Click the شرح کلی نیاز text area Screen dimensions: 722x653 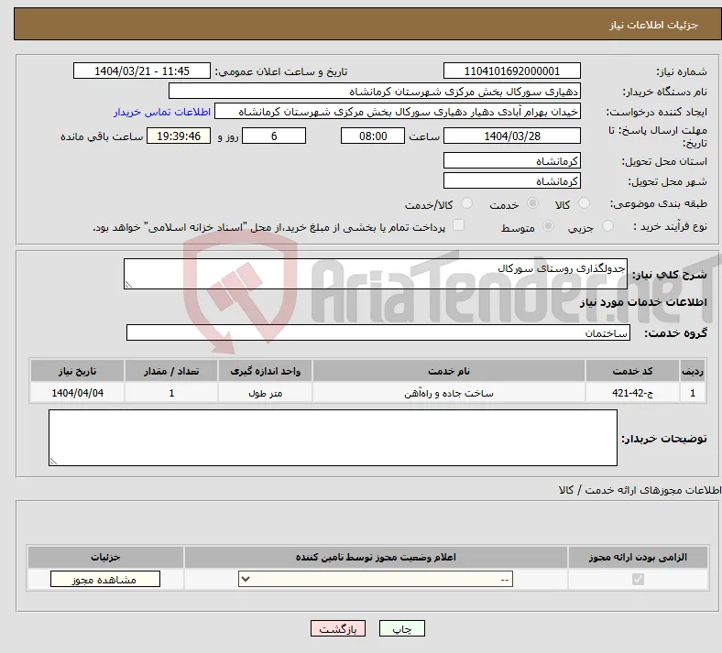point(376,274)
